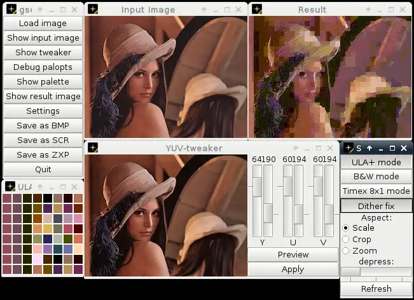Close the settings window
This screenshot has height=300, width=414.
[404, 148]
